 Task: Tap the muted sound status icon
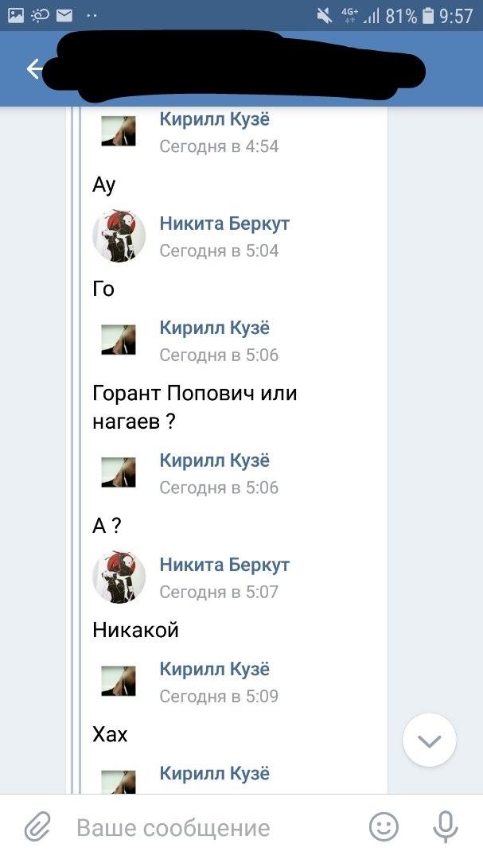[x=325, y=15]
